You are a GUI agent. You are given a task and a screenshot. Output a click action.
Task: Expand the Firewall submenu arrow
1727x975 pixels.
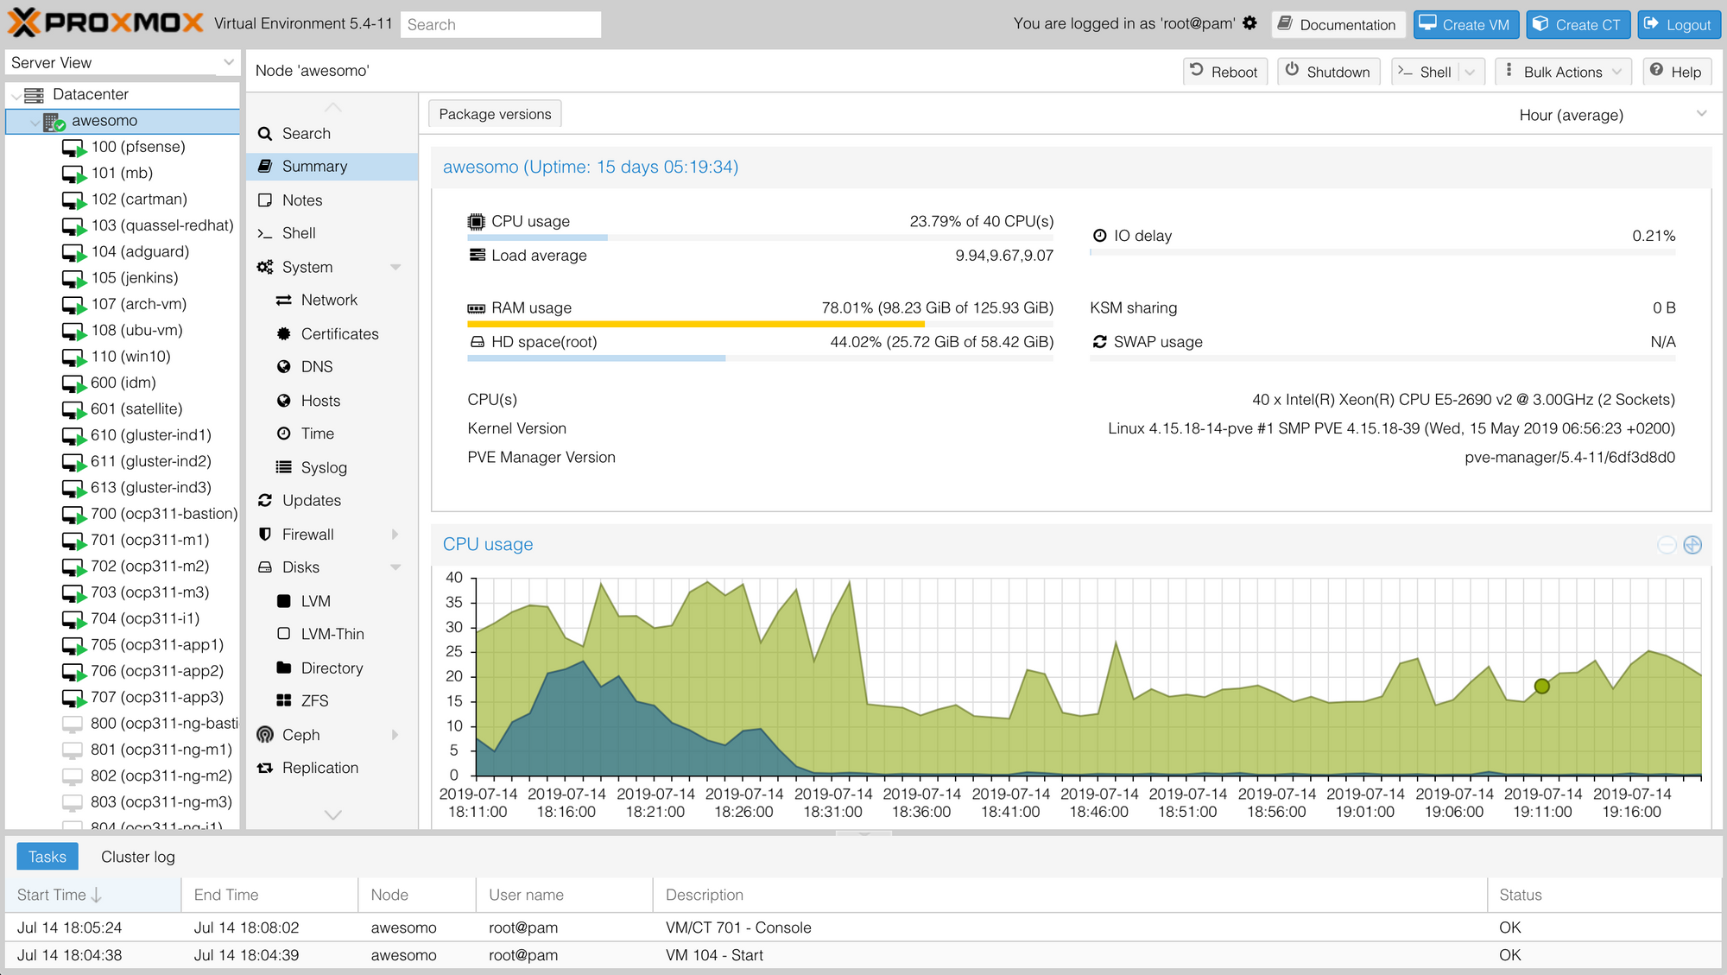coord(395,535)
